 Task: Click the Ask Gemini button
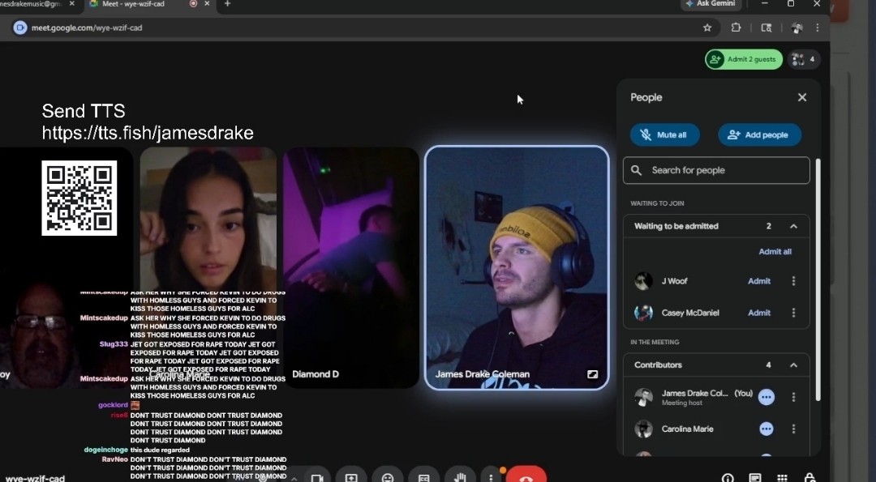click(x=711, y=4)
